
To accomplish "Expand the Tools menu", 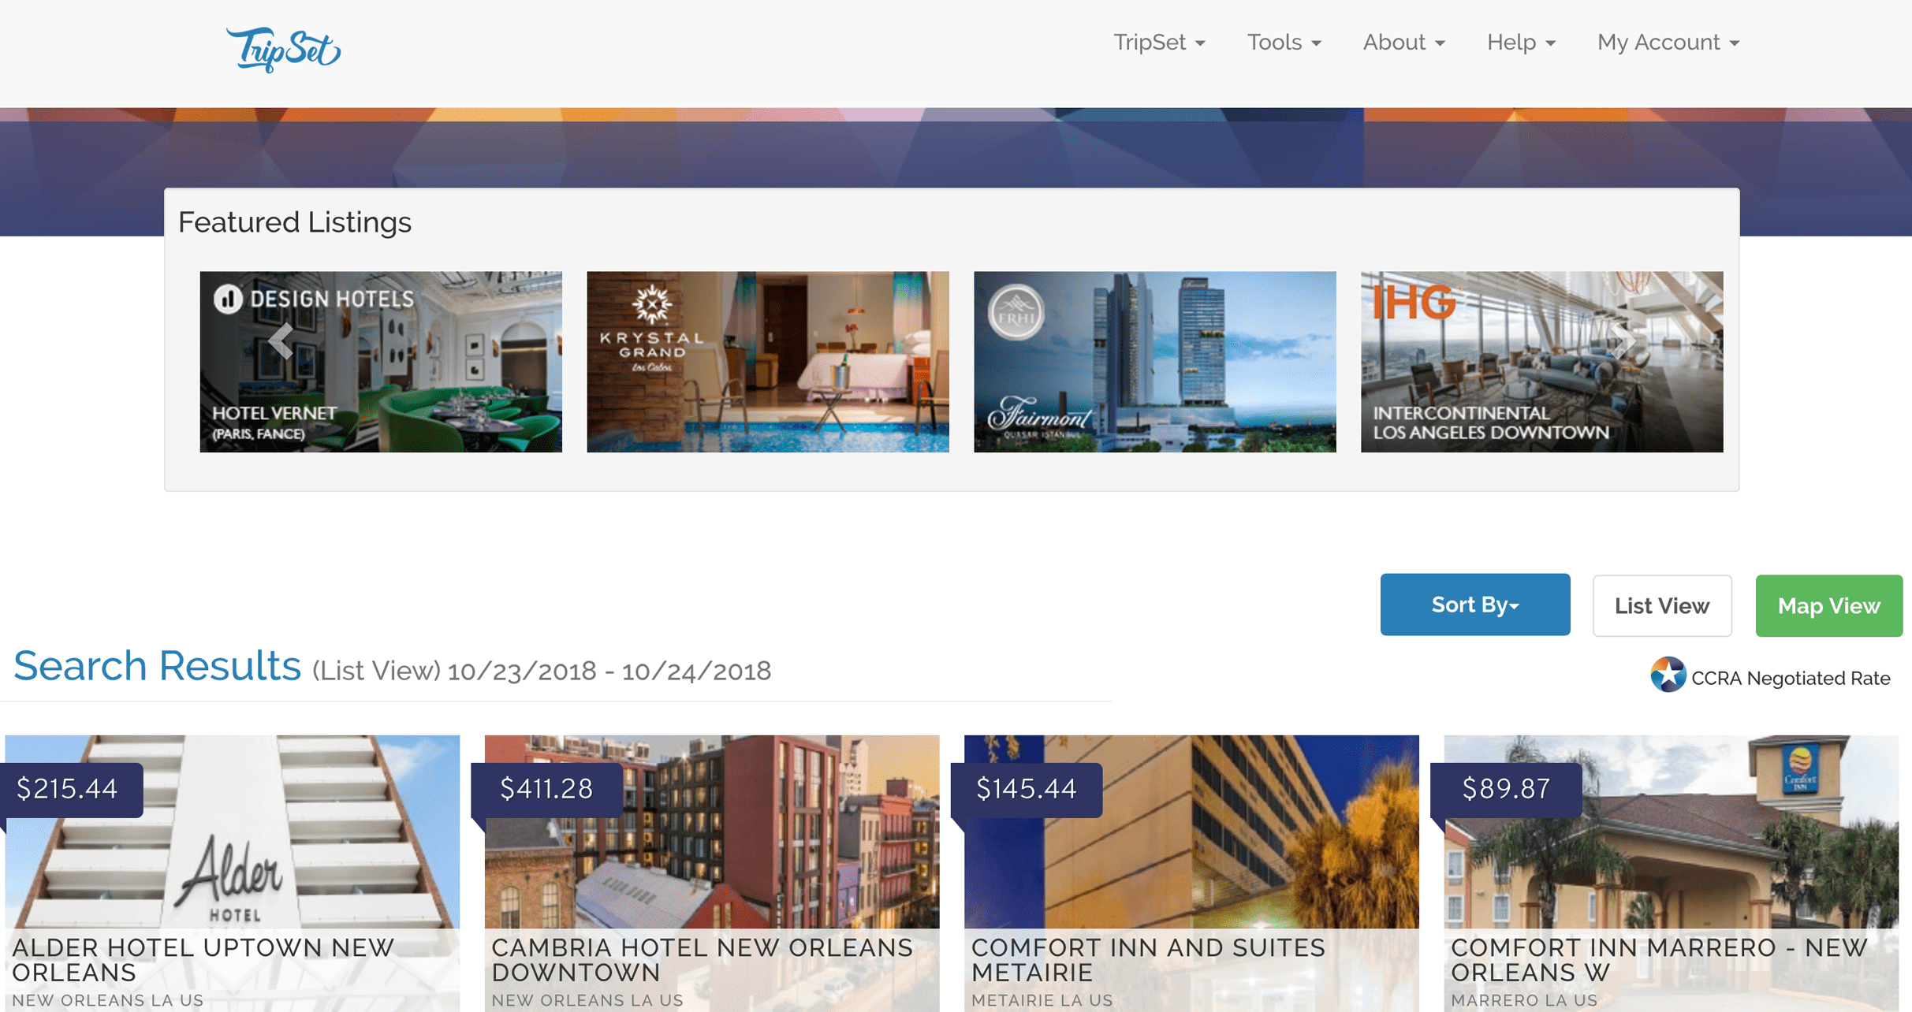I will point(1284,43).
